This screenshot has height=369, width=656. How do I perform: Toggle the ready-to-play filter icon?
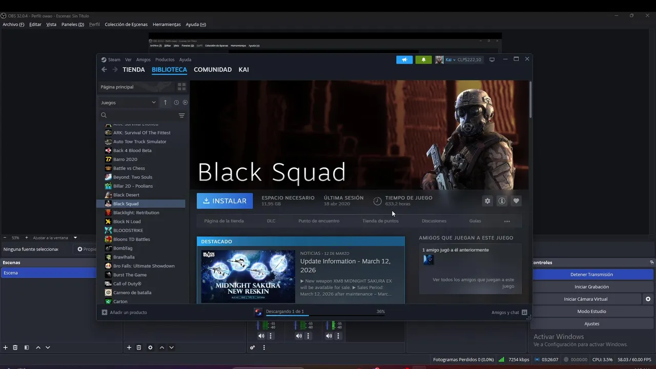click(x=185, y=102)
